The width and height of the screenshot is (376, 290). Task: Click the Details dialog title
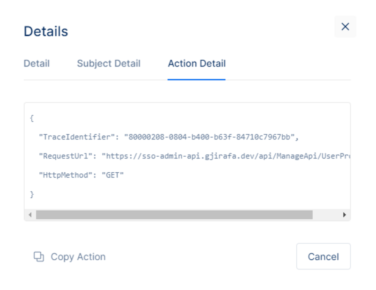46,31
